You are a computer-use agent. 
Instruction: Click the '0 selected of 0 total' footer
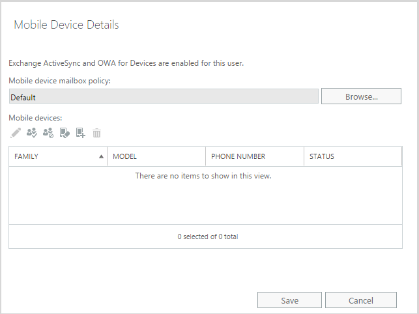click(207, 236)
